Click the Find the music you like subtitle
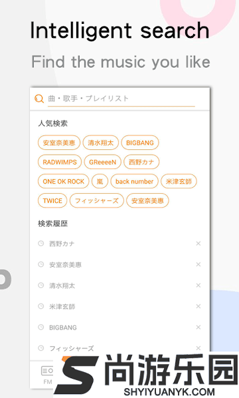The width and height of the screenshot is (239, 398). click(x=121, y=62)
